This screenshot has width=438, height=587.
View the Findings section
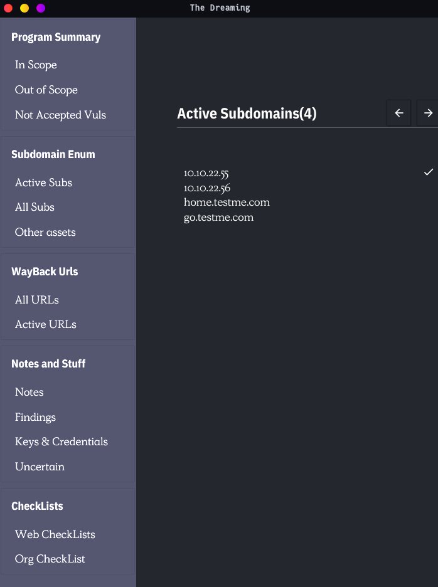coord(35,417)
